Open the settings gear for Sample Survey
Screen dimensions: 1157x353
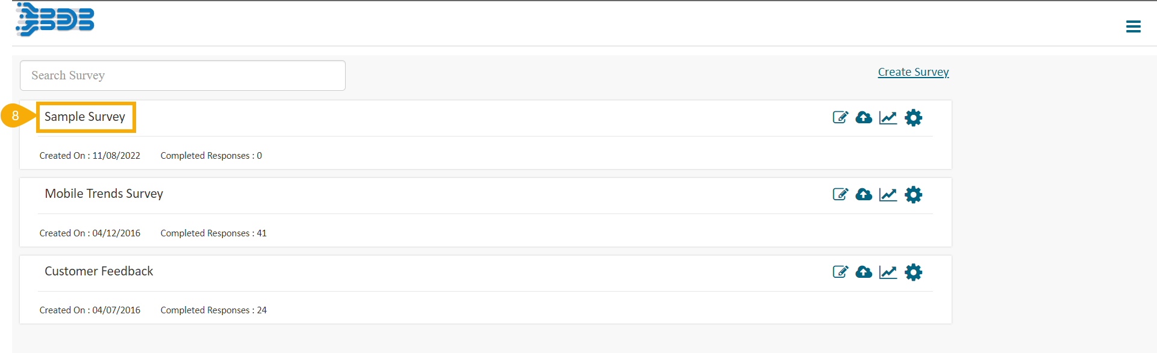click(x=913, y=117)
